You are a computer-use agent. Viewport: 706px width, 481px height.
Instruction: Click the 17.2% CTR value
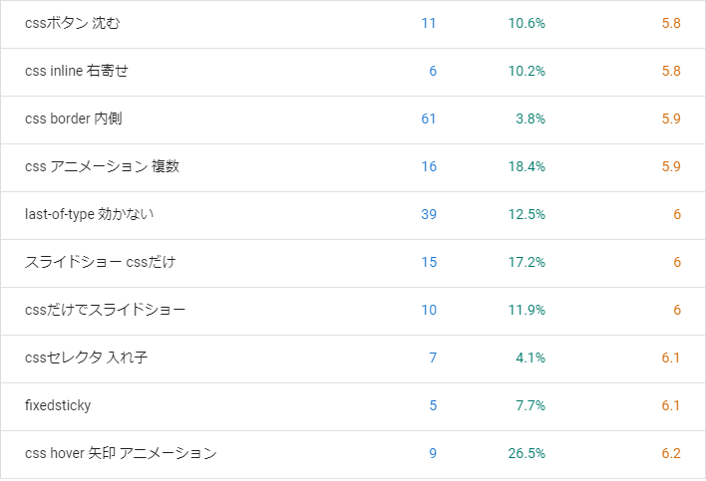(527, 262)
